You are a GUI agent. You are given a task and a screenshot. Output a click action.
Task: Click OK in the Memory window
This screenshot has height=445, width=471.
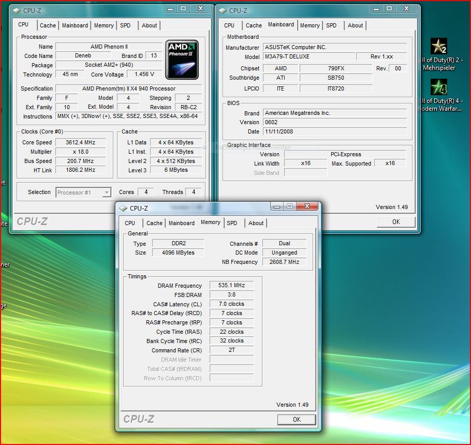tap(297, 420)
